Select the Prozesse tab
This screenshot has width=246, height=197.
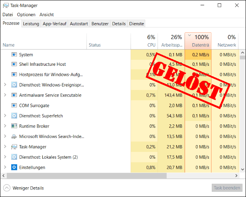(x=11, y=23)
